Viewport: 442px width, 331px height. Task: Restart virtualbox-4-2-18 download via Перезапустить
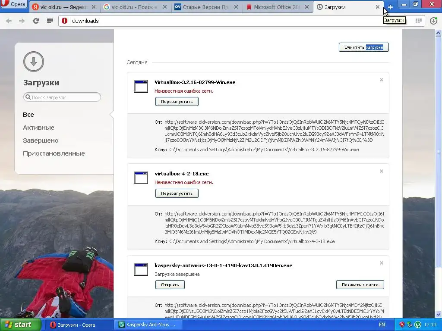(177, 194)
